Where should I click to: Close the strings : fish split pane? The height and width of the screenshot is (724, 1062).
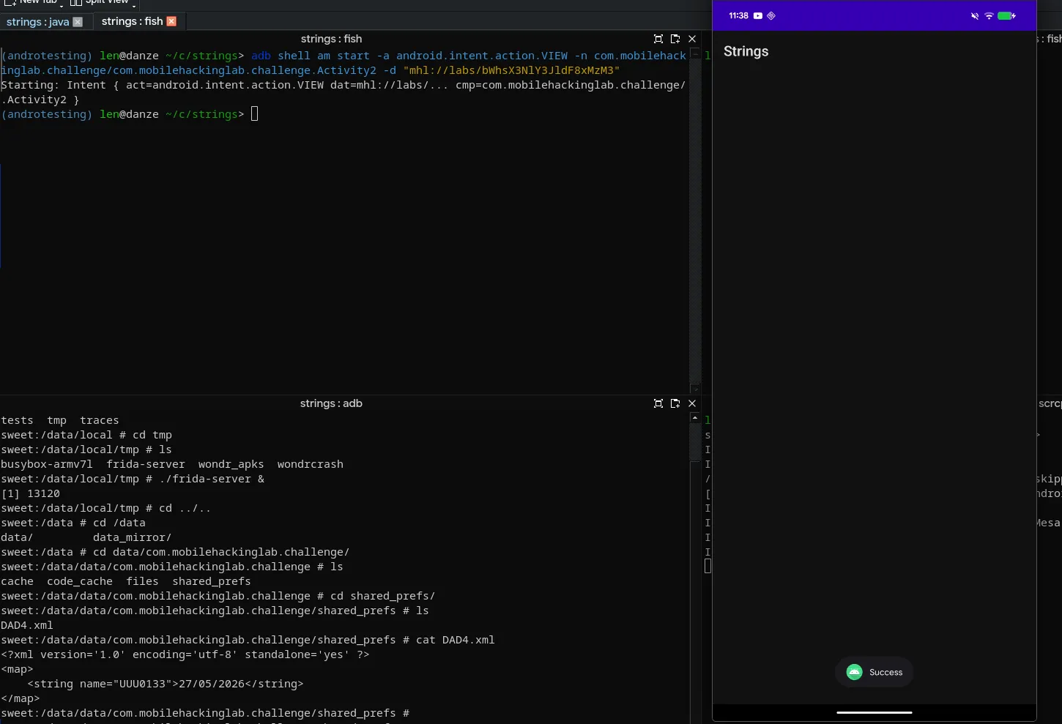pos(692,39)
